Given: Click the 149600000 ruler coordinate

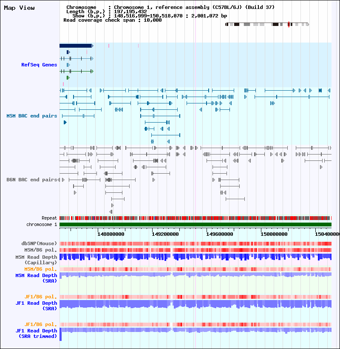Looking at the screenshot, I should pyautogui.click(x=220, y=234).
